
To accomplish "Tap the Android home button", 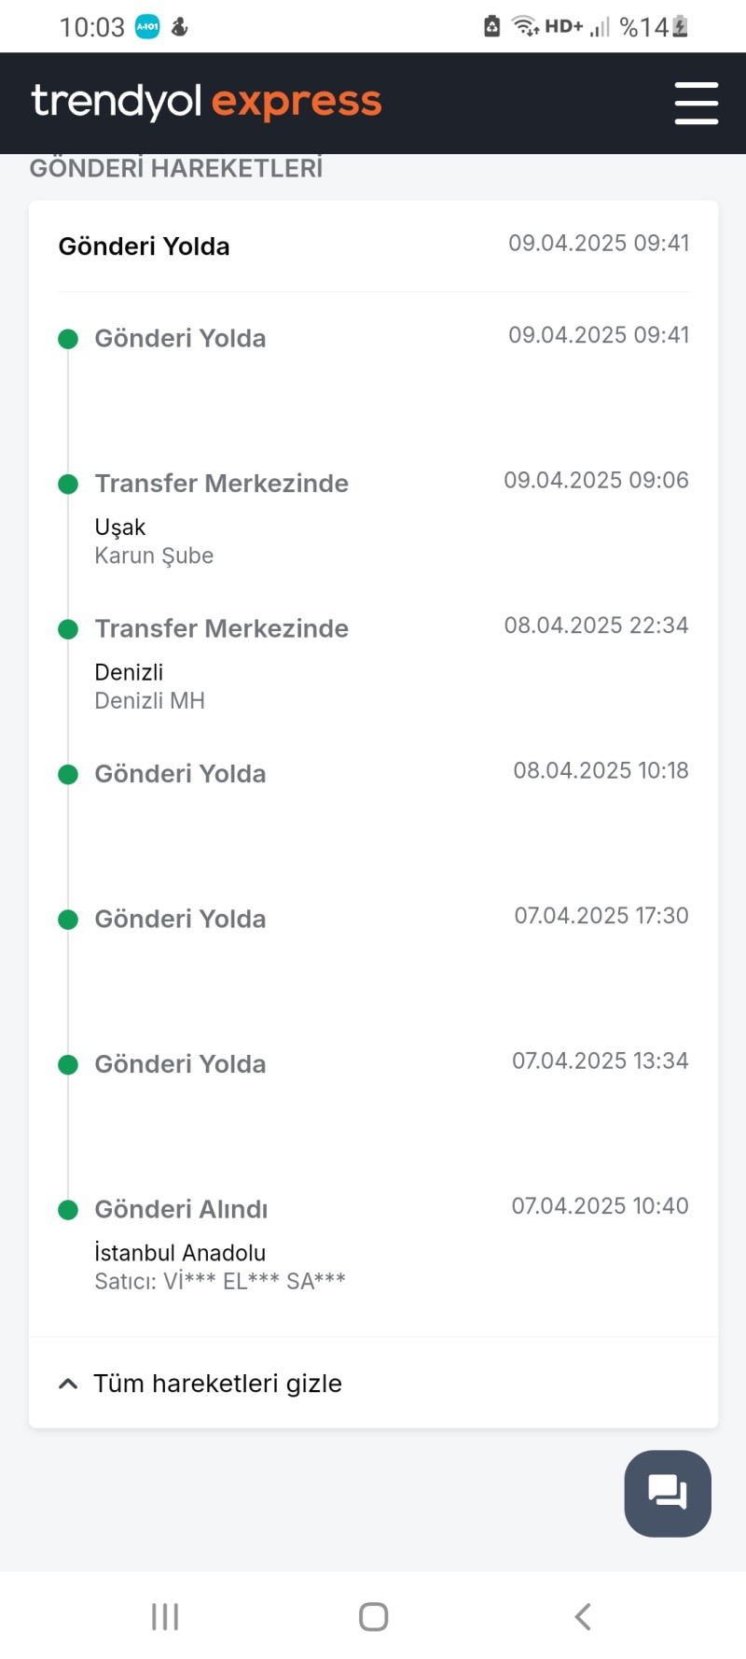I will pos(373,1616).
